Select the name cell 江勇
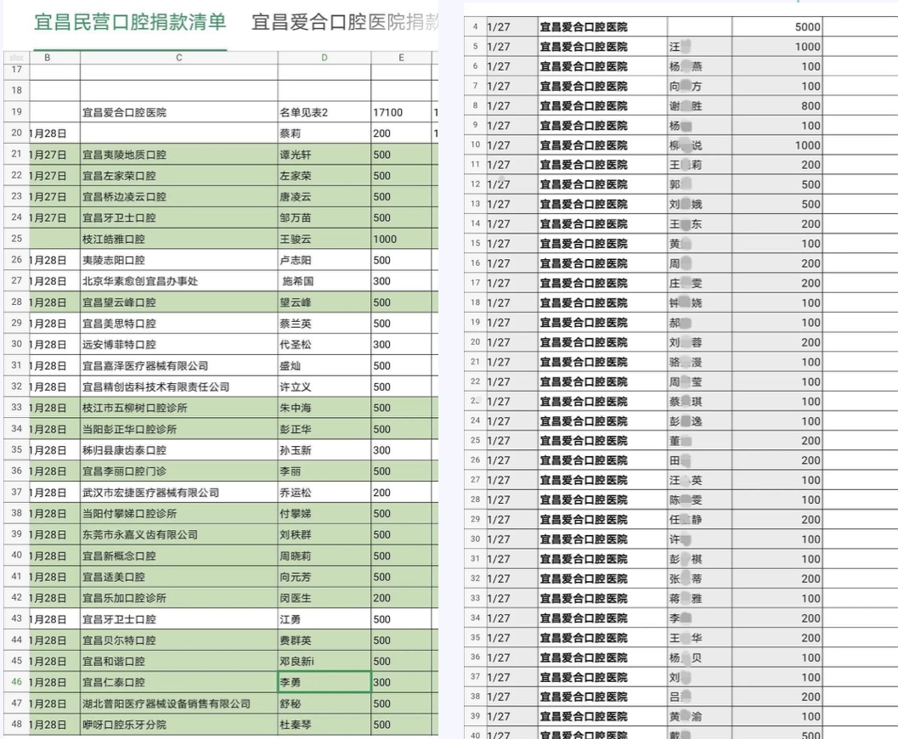 (x=325, y=619)
